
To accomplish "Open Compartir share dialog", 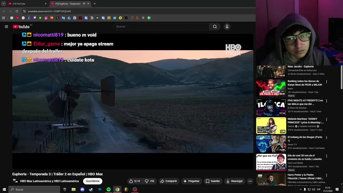I will (169, 181).
